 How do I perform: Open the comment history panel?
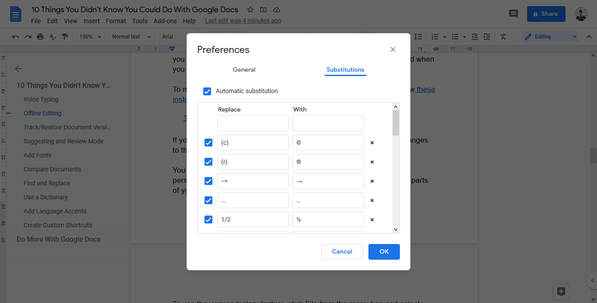pyautogui.click(x=513, y=14)
